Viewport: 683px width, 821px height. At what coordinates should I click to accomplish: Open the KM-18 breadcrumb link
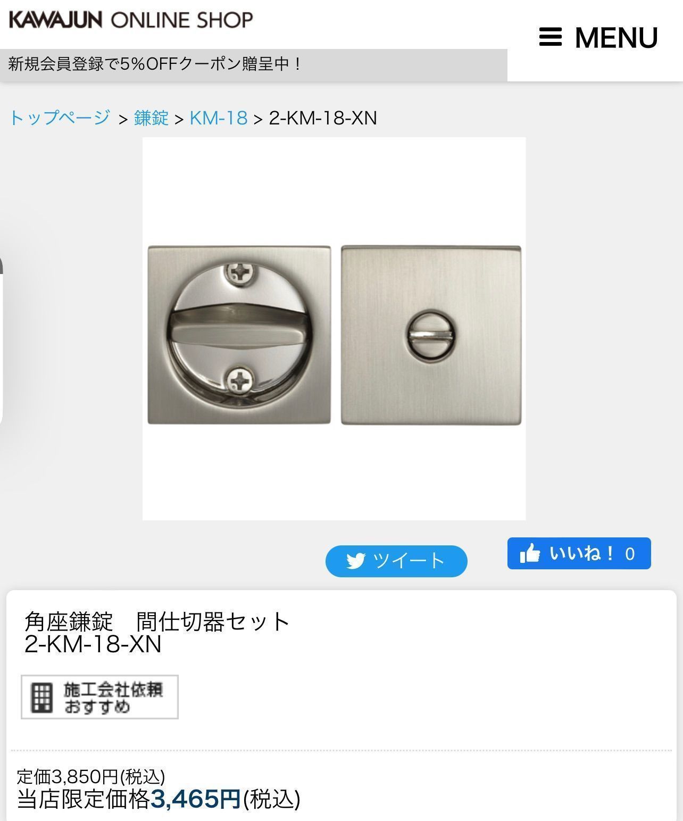(219, 118)
